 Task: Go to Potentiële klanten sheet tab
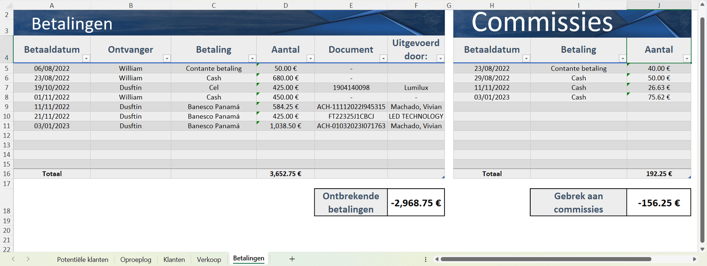coord(83,259)
